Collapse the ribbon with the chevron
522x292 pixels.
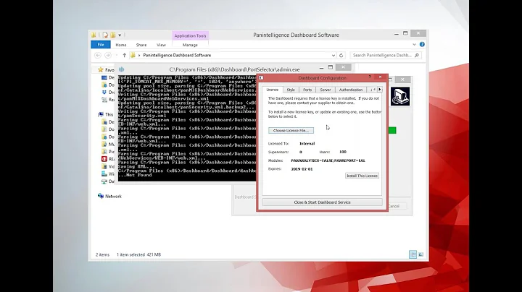(x=414, y=45)
